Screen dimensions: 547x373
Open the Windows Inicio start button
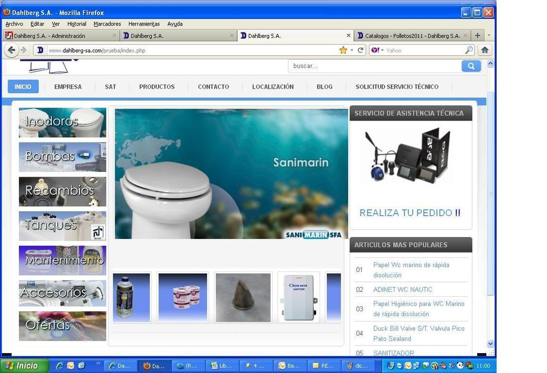point(24,366)
